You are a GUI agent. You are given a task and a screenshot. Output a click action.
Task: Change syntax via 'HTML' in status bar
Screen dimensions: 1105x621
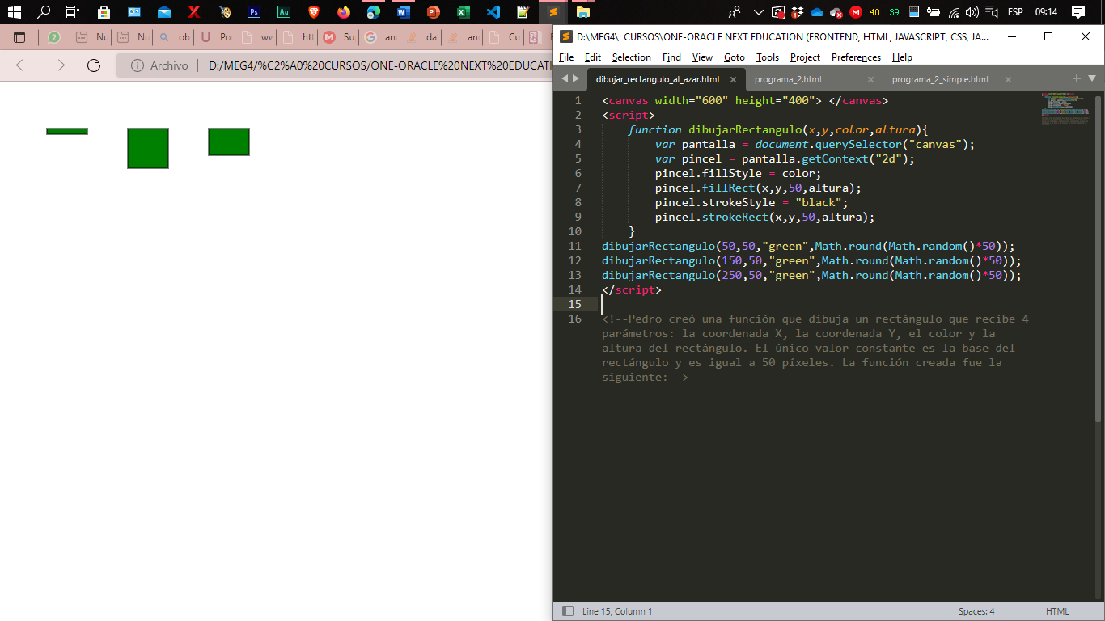click(1057, 611)
